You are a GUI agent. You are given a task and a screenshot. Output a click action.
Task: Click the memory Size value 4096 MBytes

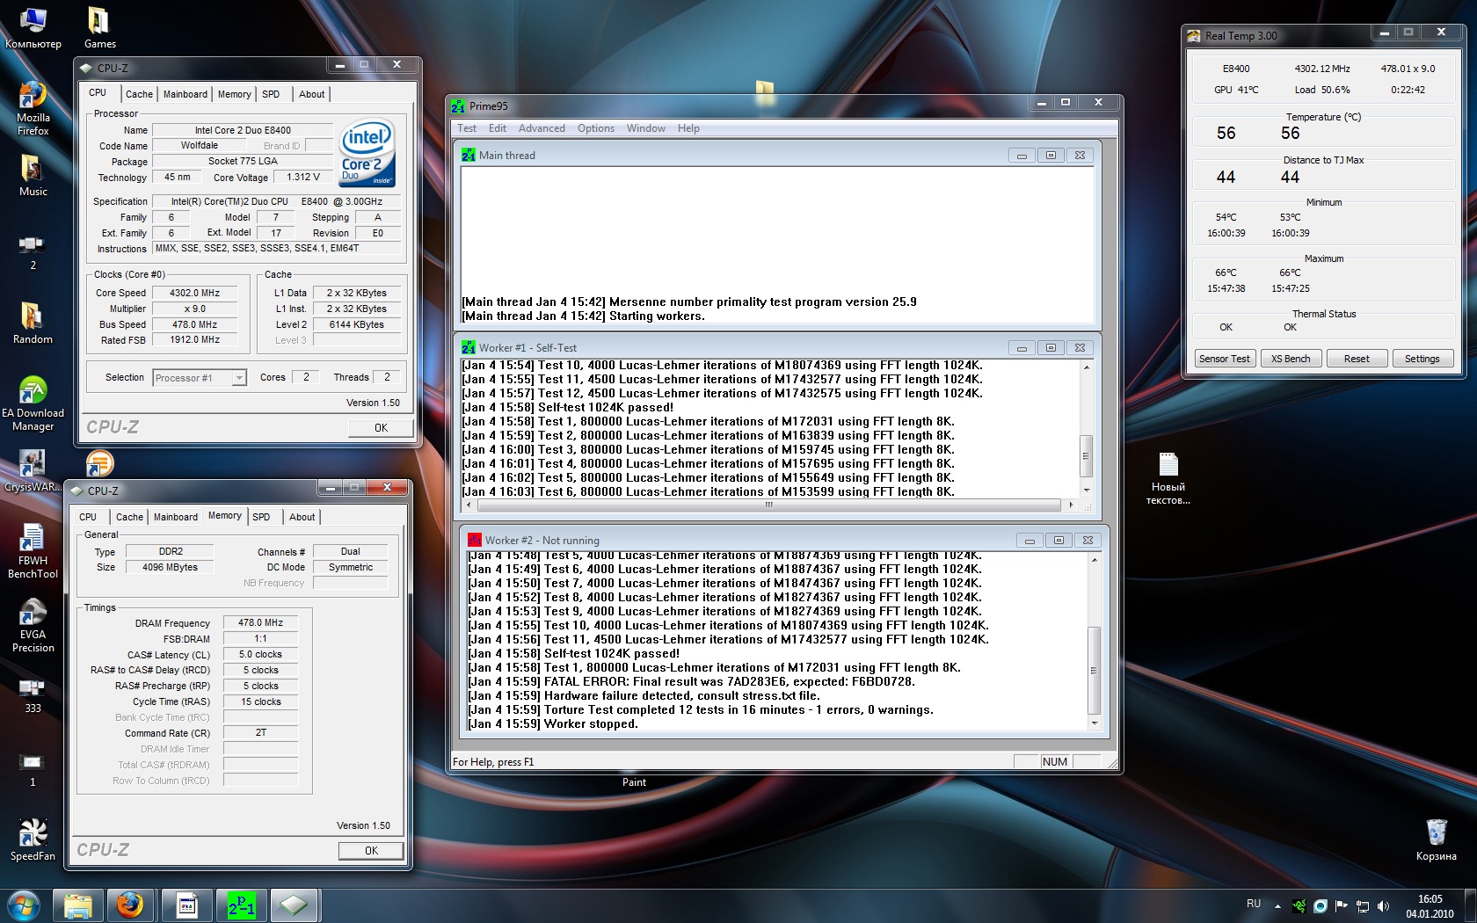[x=170, y=568]
